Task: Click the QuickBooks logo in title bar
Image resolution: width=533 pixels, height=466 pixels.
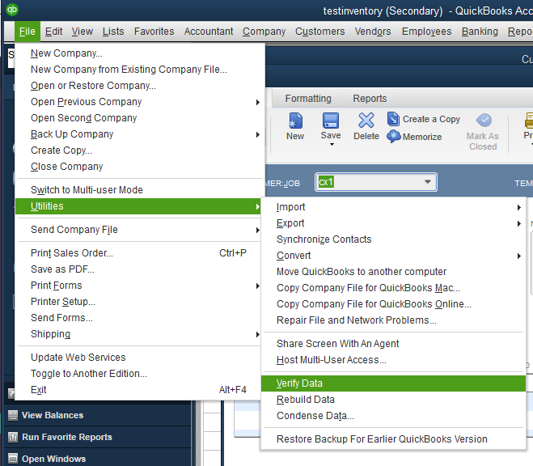Action: pos(12,9)
